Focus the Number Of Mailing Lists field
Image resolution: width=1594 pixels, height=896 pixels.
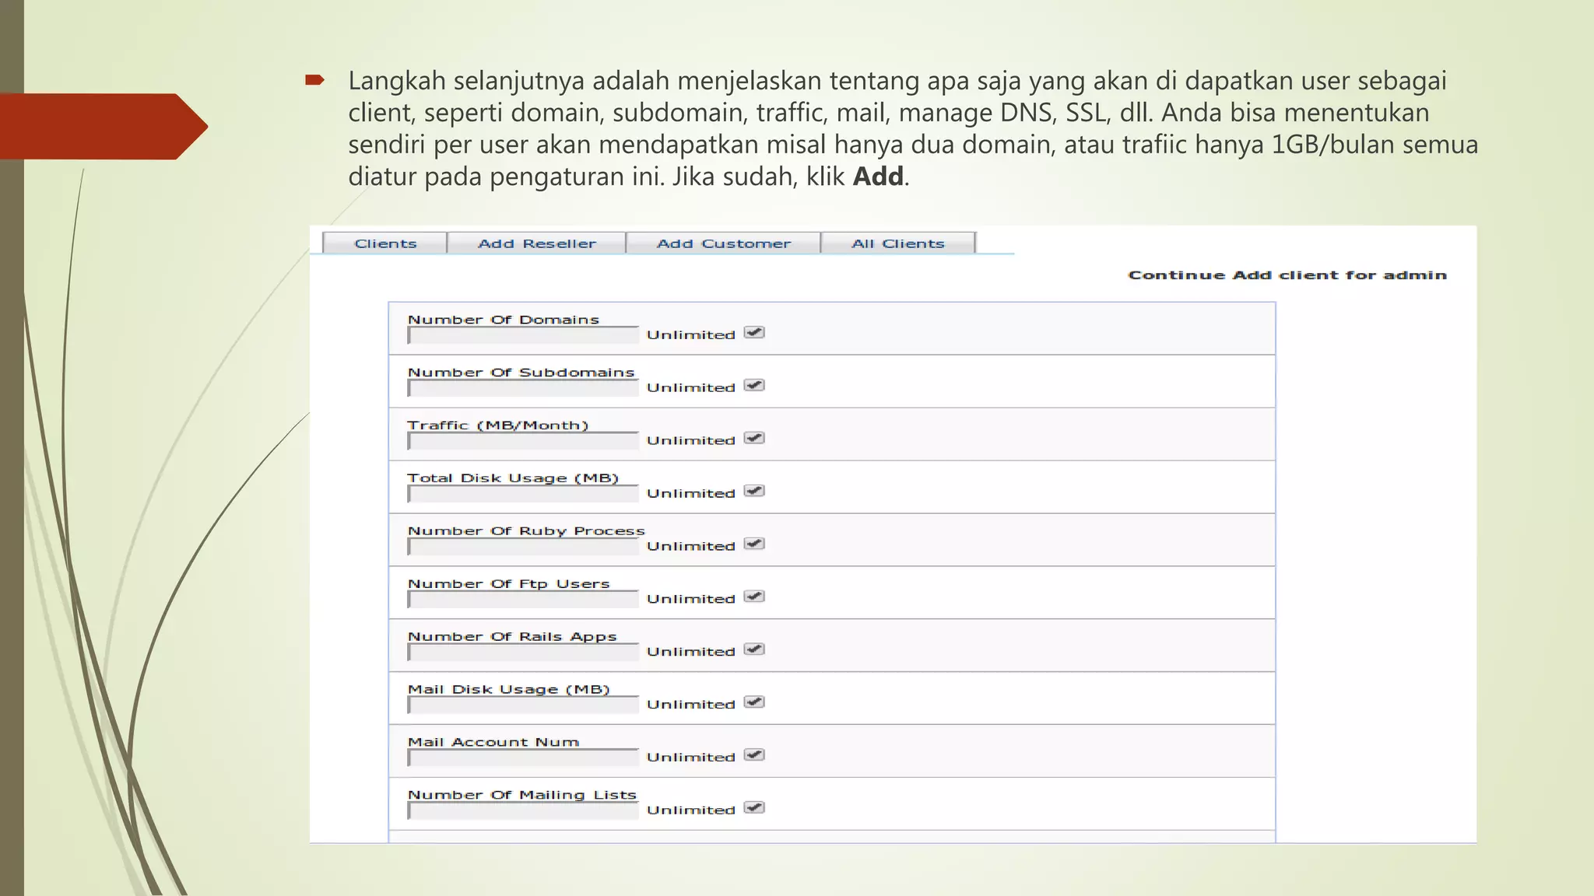(x=523, y=811)
